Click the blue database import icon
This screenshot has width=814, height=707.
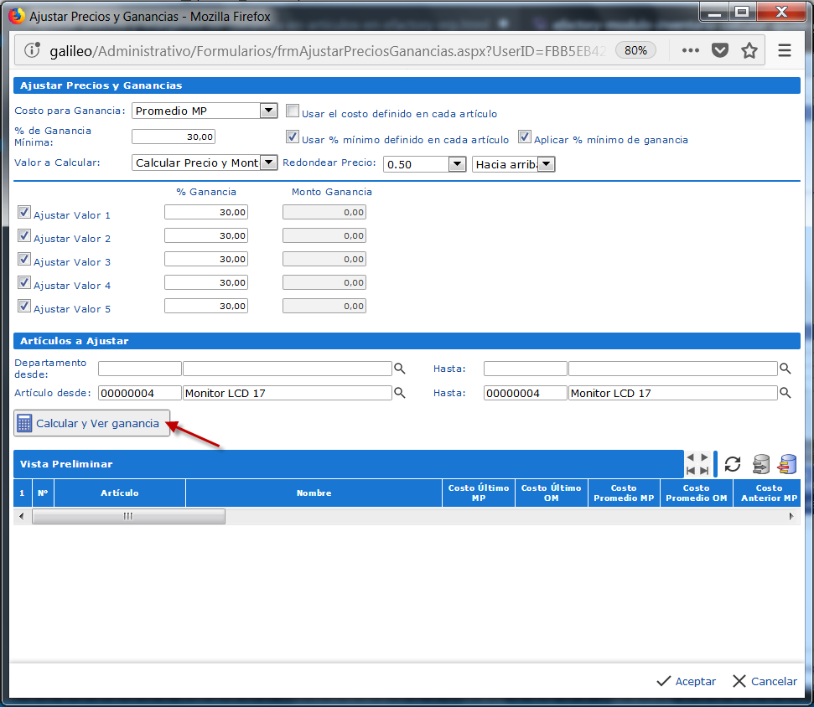787,464
